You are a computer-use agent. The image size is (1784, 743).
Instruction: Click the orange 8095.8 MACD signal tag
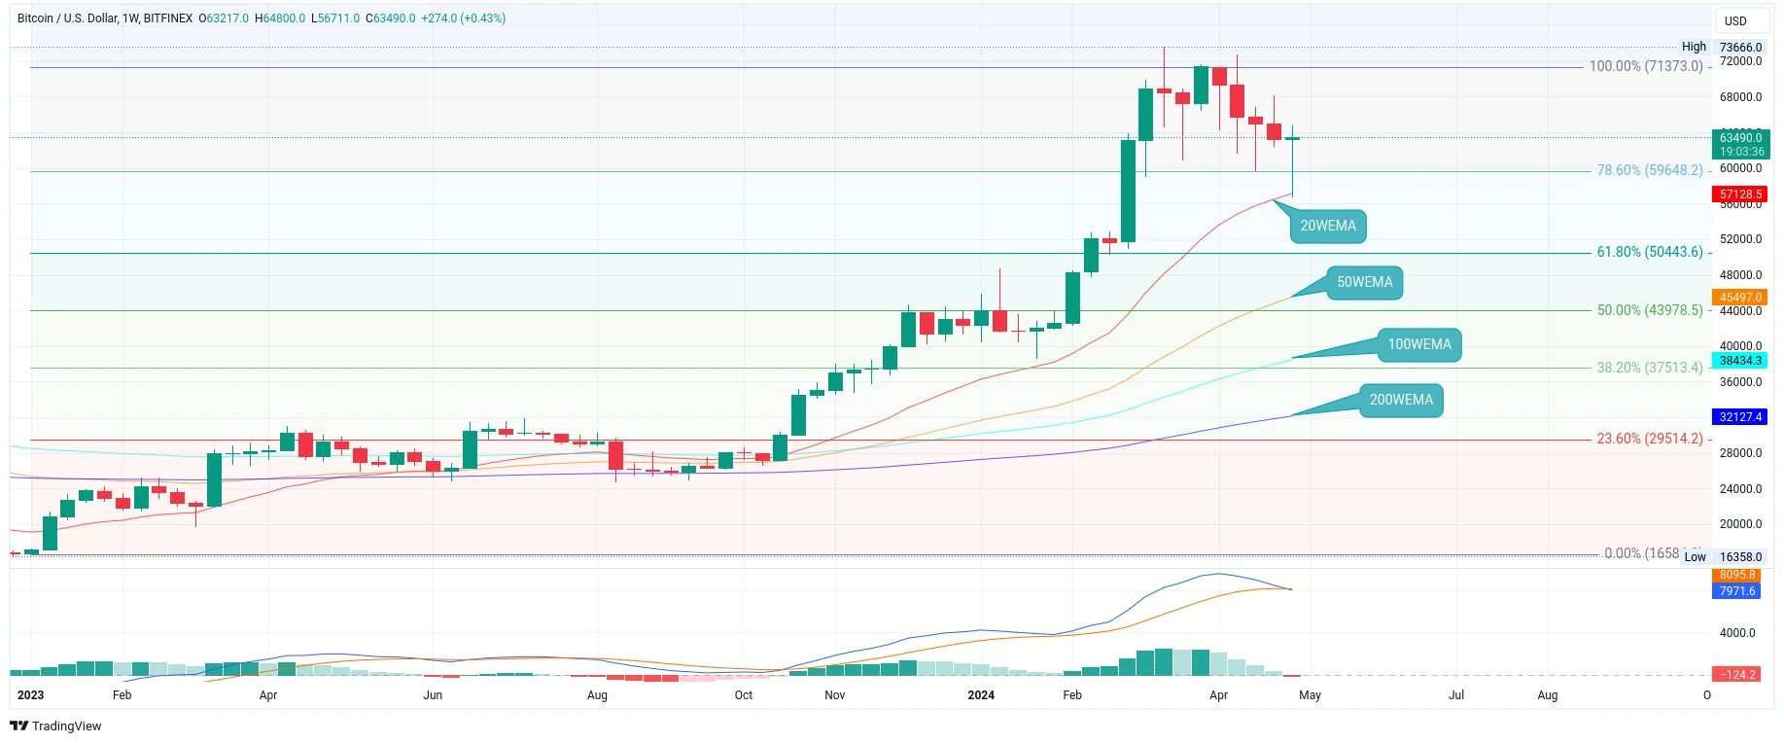[x=1737, y=576]
